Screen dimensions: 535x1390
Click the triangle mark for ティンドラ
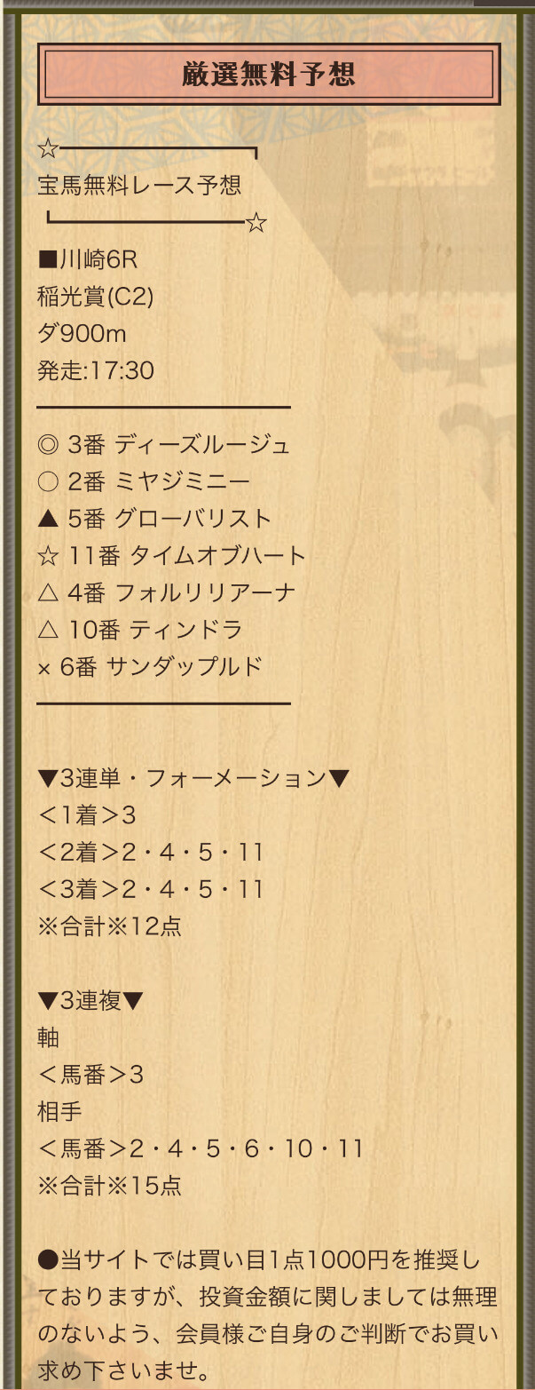48,630
